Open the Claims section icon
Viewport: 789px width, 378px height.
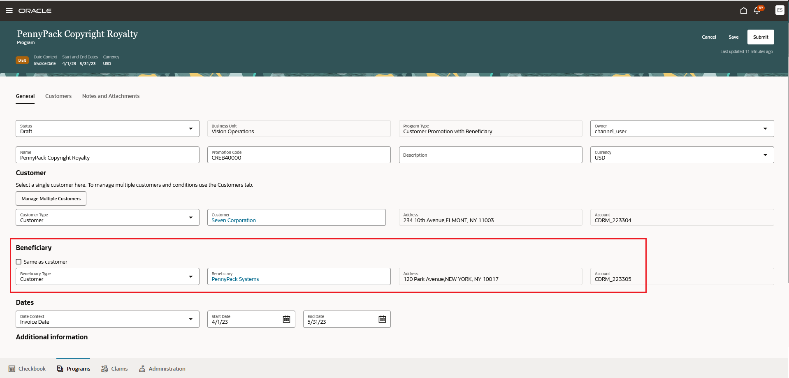point(114,369)
